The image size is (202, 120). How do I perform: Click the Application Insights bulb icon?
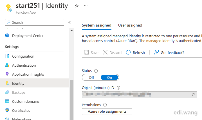click(7, 74)
